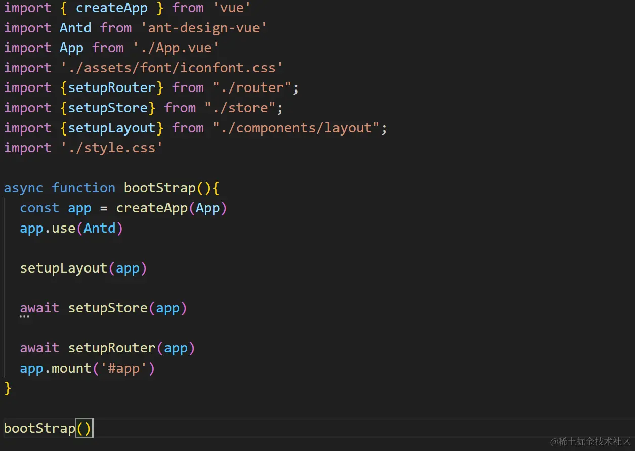Click await before setupStore(app)

point(39,308)
